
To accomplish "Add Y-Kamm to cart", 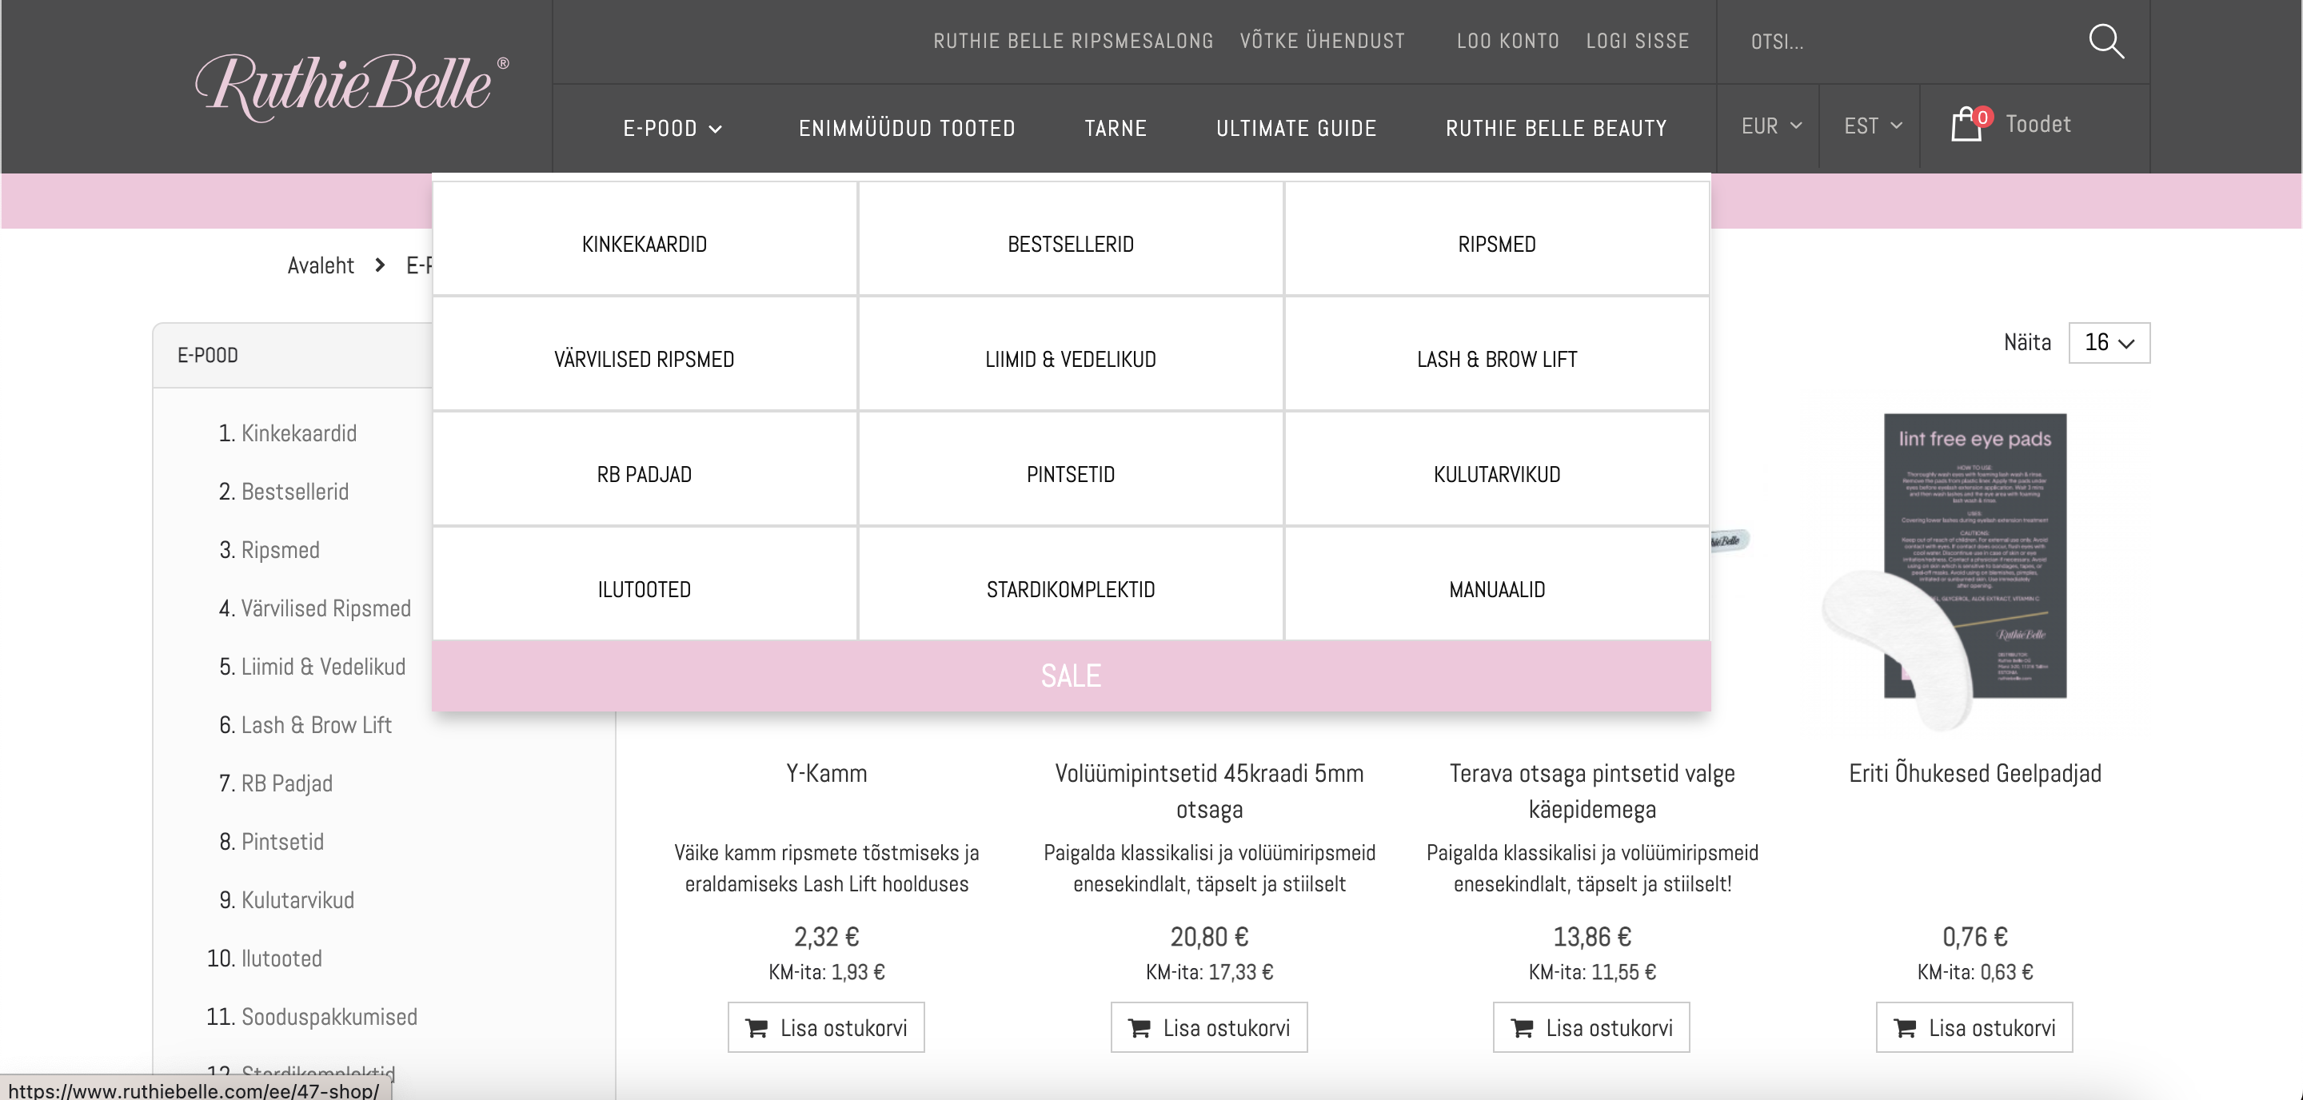I will click(x=826, y=1027).
